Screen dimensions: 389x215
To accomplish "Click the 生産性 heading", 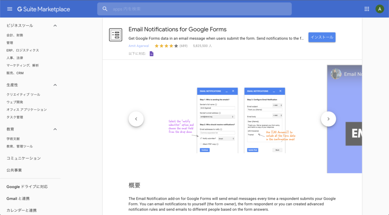I will click(12, 85).
